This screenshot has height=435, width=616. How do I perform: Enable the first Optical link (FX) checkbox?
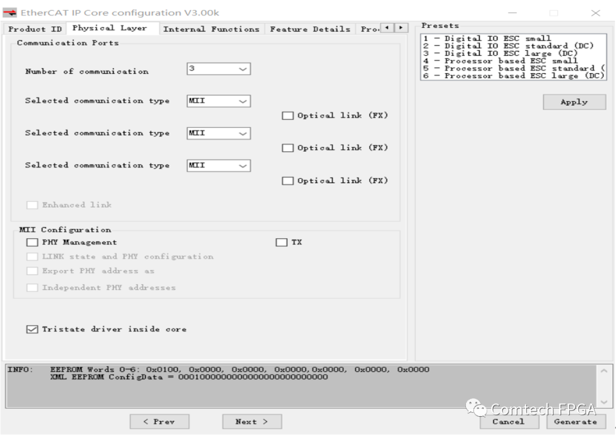coord(287,115)
